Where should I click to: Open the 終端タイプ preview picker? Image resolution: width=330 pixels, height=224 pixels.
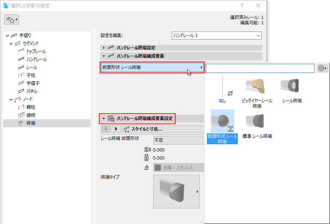[x=176, y=191]
